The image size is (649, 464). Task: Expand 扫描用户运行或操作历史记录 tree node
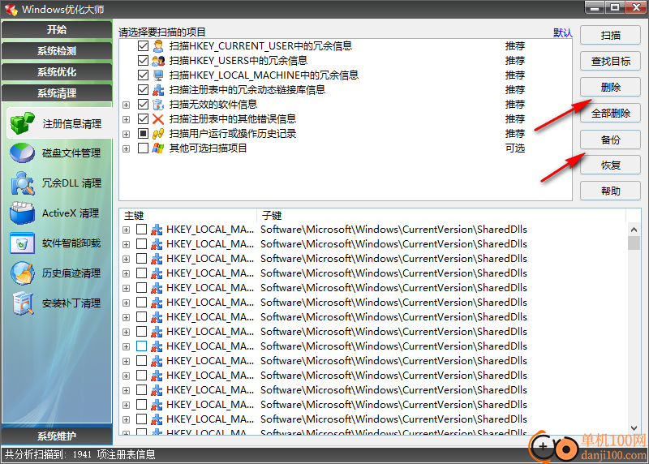127,134
